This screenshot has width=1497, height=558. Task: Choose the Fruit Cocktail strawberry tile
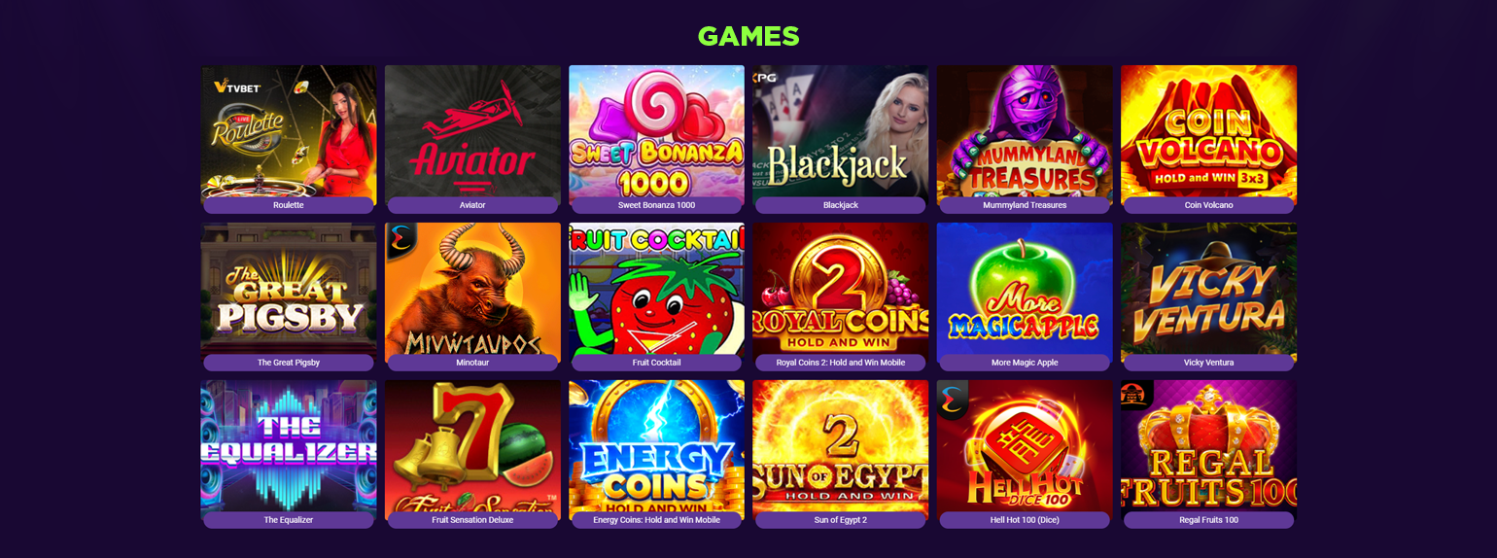click(x=656, y=289)
